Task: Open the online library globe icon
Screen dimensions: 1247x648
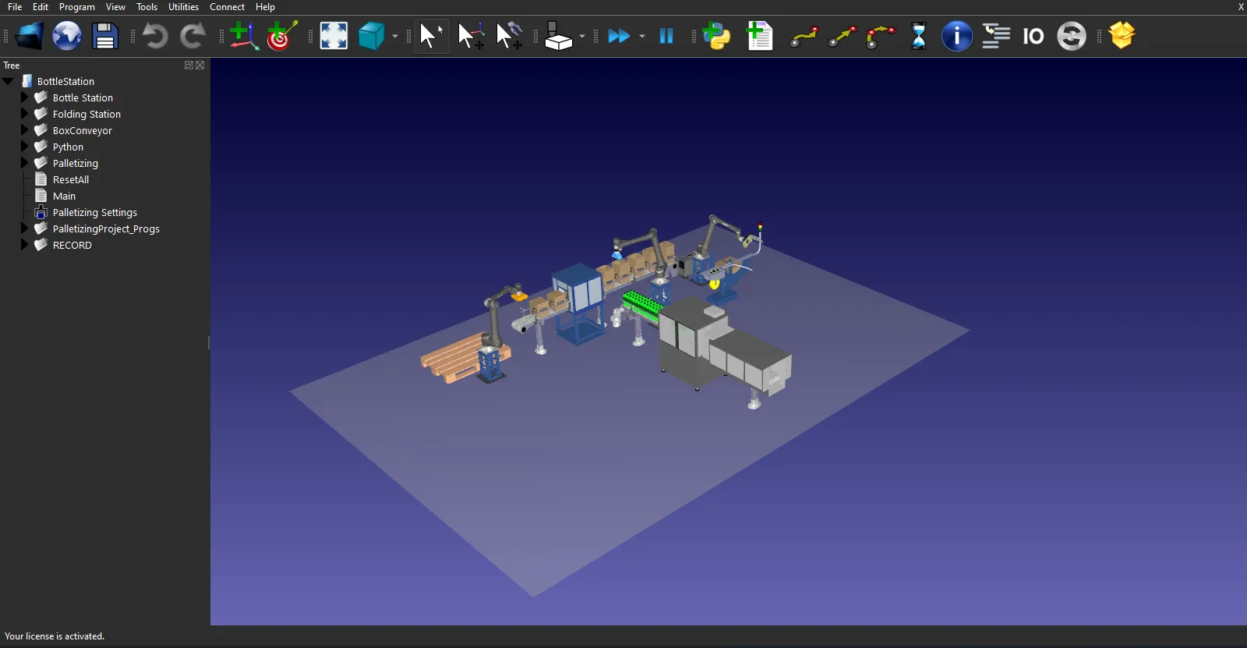Action: (67, 36)
